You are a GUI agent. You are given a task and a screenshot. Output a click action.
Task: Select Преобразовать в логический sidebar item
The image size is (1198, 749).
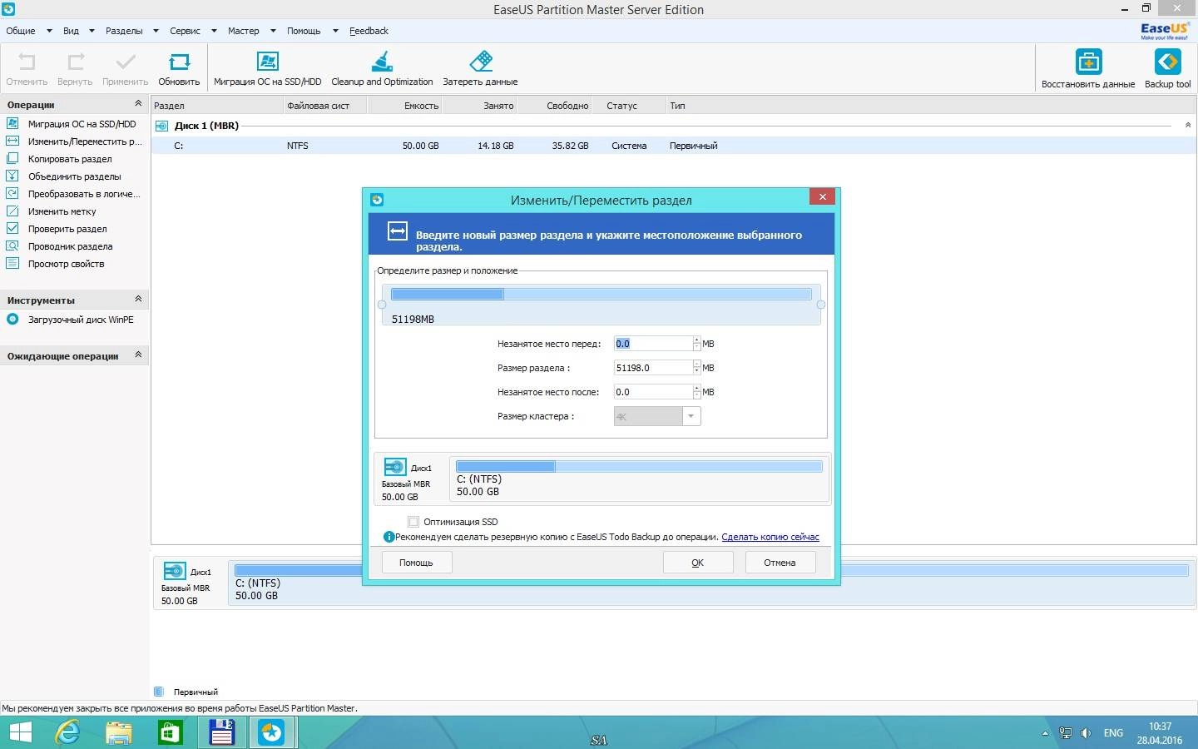pos(84,194)
